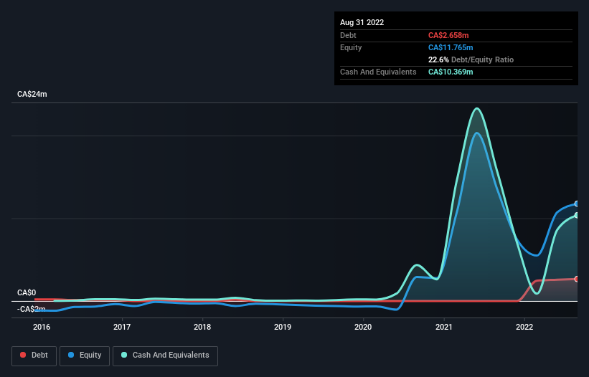The width and height of the screenshot is (589, 377).
Task: Click the red Debt endpoint marker
Action: click(x=577, y=279)
